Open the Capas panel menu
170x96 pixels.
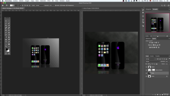[169, 56]
